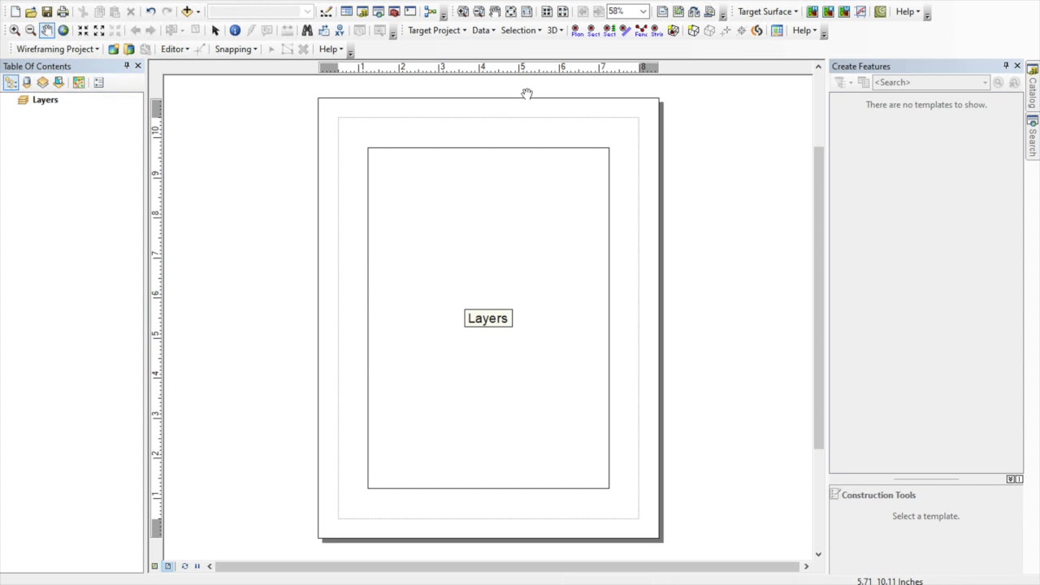Click the horizontal scrollbar of layout
Screen dimensions: 1040x585
tap(508, 566)
